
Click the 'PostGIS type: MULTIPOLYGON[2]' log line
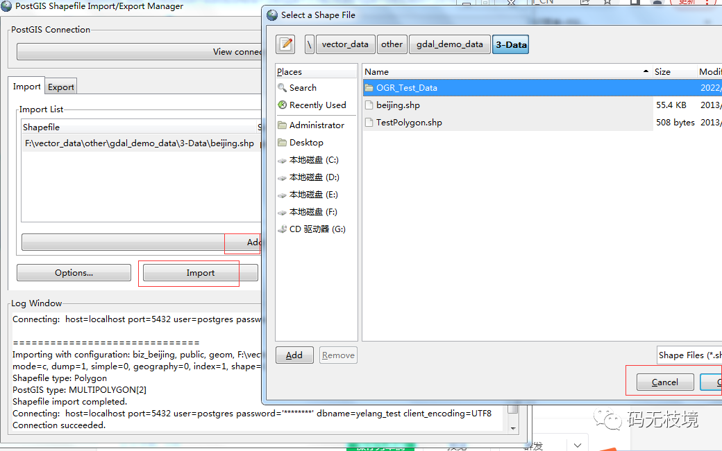[79, 390]
